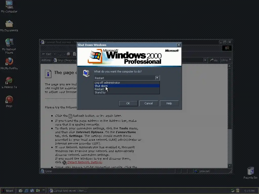Click the Refresh icon in error page text
This screenshot has height=194, width=259.
coord(70,116)
